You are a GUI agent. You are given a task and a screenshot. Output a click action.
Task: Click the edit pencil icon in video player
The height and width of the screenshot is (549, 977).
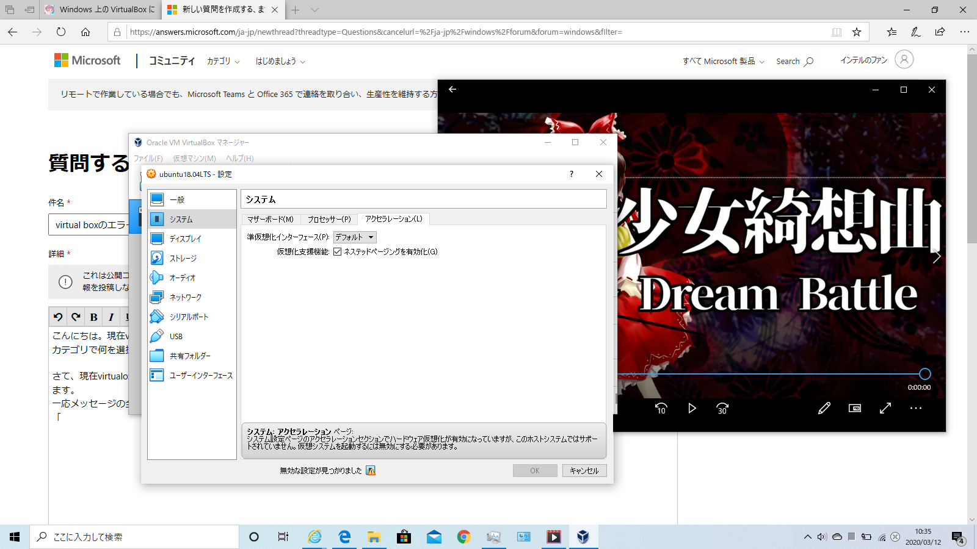pyautogui.click(x=824, y=408)
